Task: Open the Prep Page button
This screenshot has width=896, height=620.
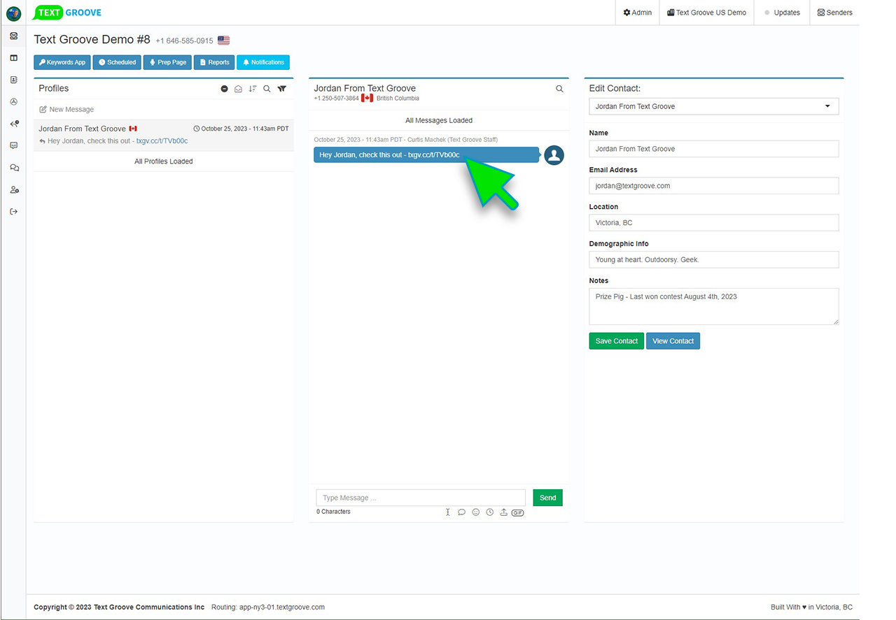Action: pyautogui.click(x=167, y=62)
